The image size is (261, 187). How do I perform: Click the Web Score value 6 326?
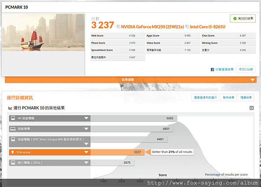click(x=132, y=36)
